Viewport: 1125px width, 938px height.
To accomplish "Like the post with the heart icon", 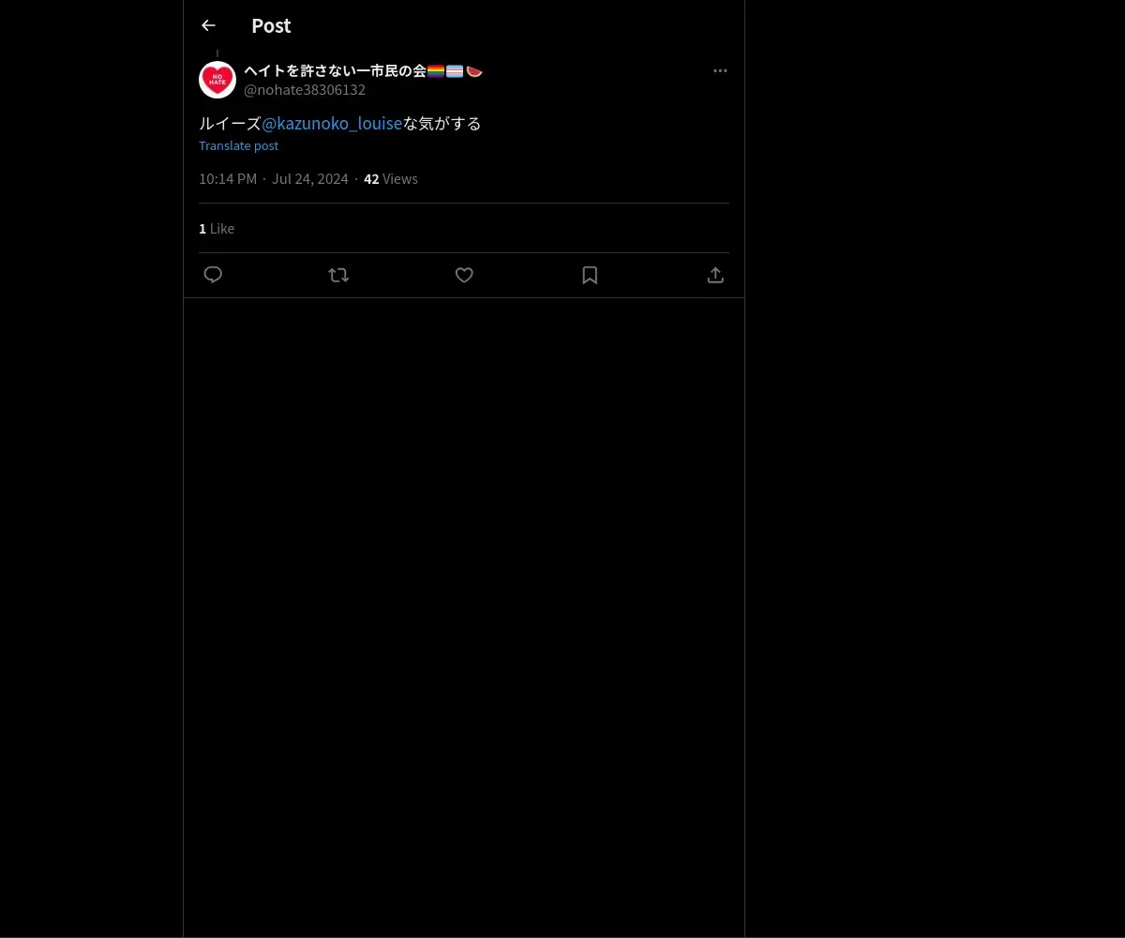I will click(464, 275).
